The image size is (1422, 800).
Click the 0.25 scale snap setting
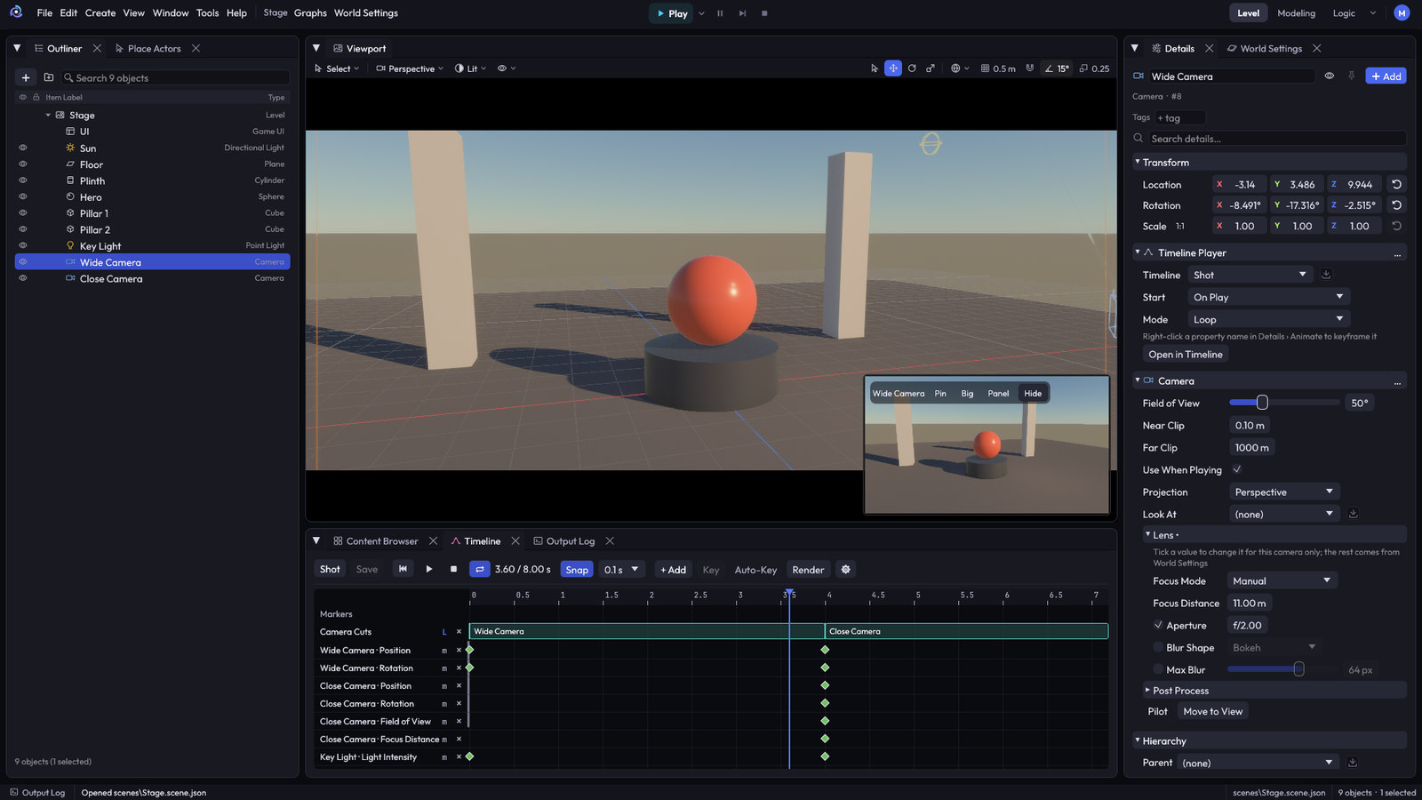pos(1094,68)
